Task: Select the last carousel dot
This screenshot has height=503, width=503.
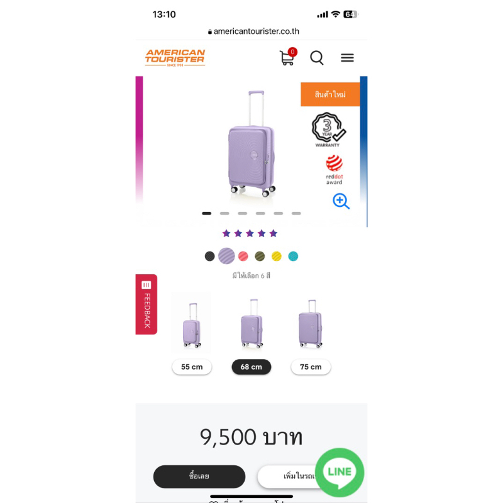Action: click(x=296, y=213)
